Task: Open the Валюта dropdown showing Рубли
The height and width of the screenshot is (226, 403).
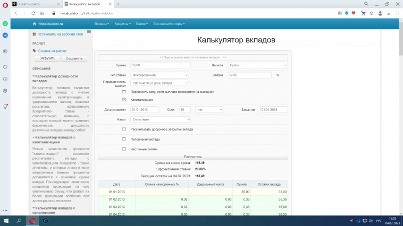Action: (257, 65)
